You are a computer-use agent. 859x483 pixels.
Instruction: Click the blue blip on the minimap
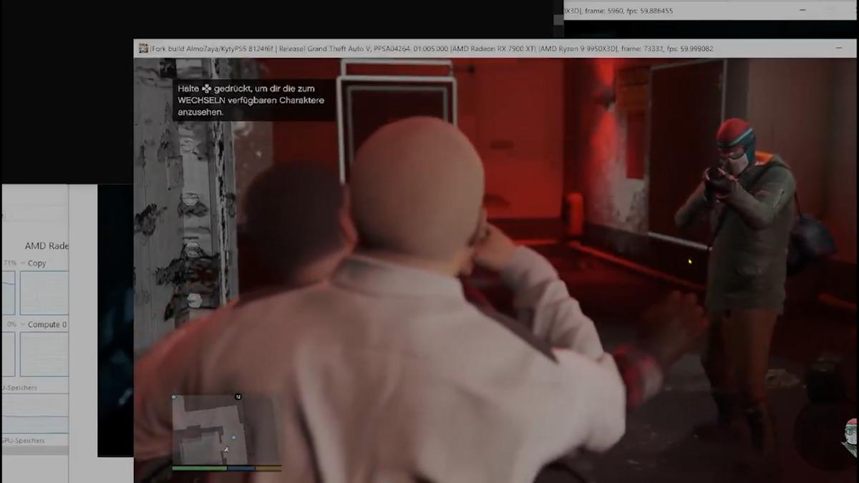coord(233,436)
